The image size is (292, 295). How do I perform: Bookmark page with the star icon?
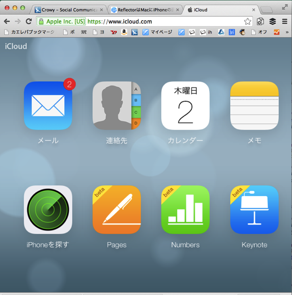tap(247, 22)
